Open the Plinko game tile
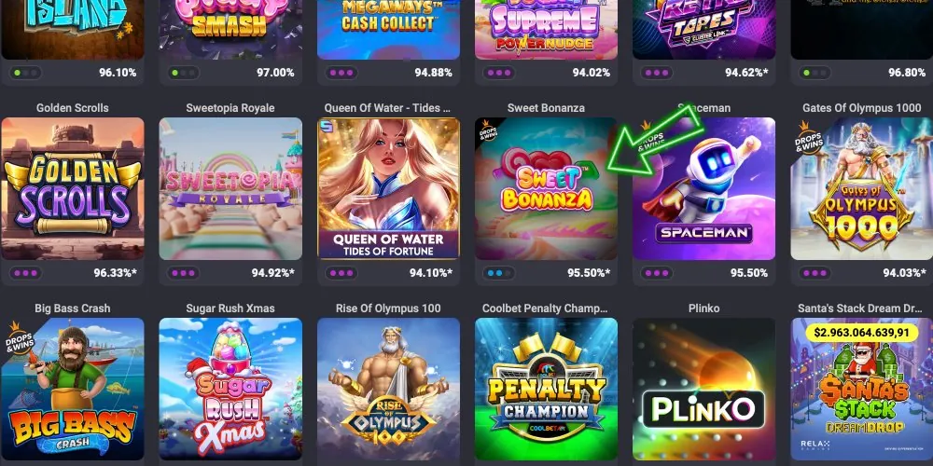 point(703,389)
